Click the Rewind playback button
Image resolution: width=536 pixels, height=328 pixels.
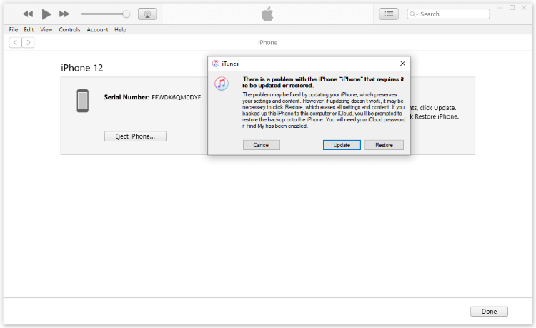click(x=28, y=14)
